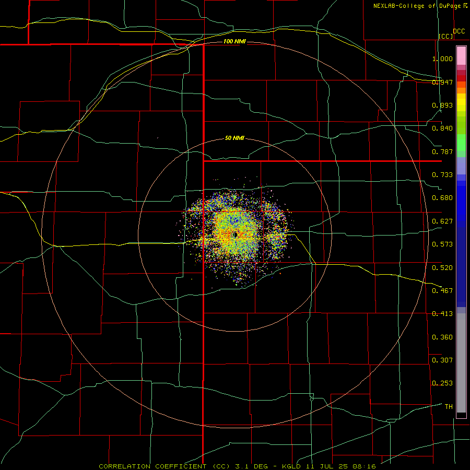The height and width of the screenshot is (470, 470).
Task: Click the [CC] legend unit label
Action: click(446, 36)
